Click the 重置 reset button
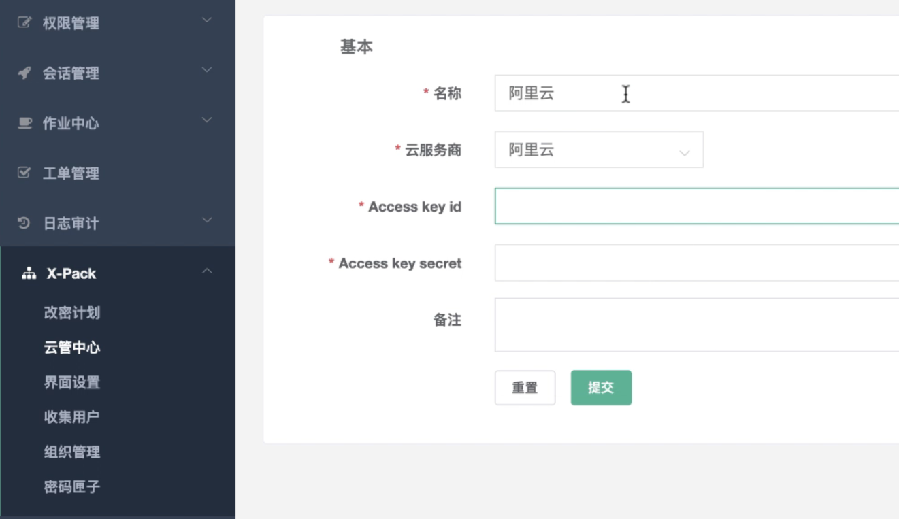 525,388
